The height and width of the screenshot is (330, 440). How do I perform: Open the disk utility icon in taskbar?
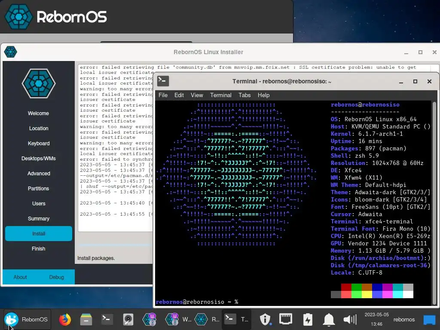pyautogui.click(x=128, y=319)
